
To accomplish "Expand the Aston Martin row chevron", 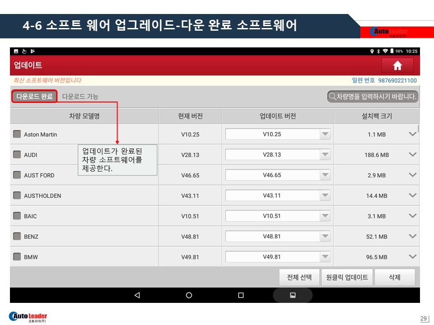I will click(412, 134).
